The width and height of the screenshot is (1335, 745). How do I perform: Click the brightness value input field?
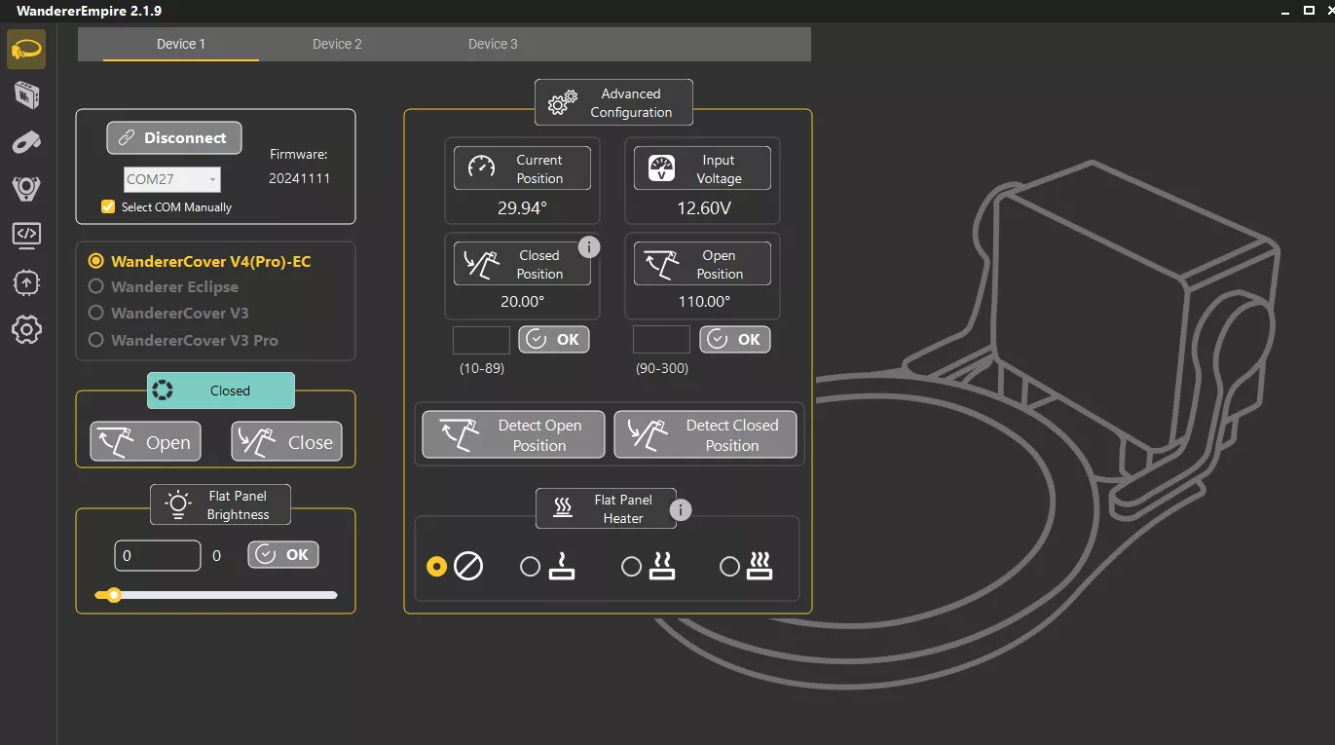click(x=158, y=555)
